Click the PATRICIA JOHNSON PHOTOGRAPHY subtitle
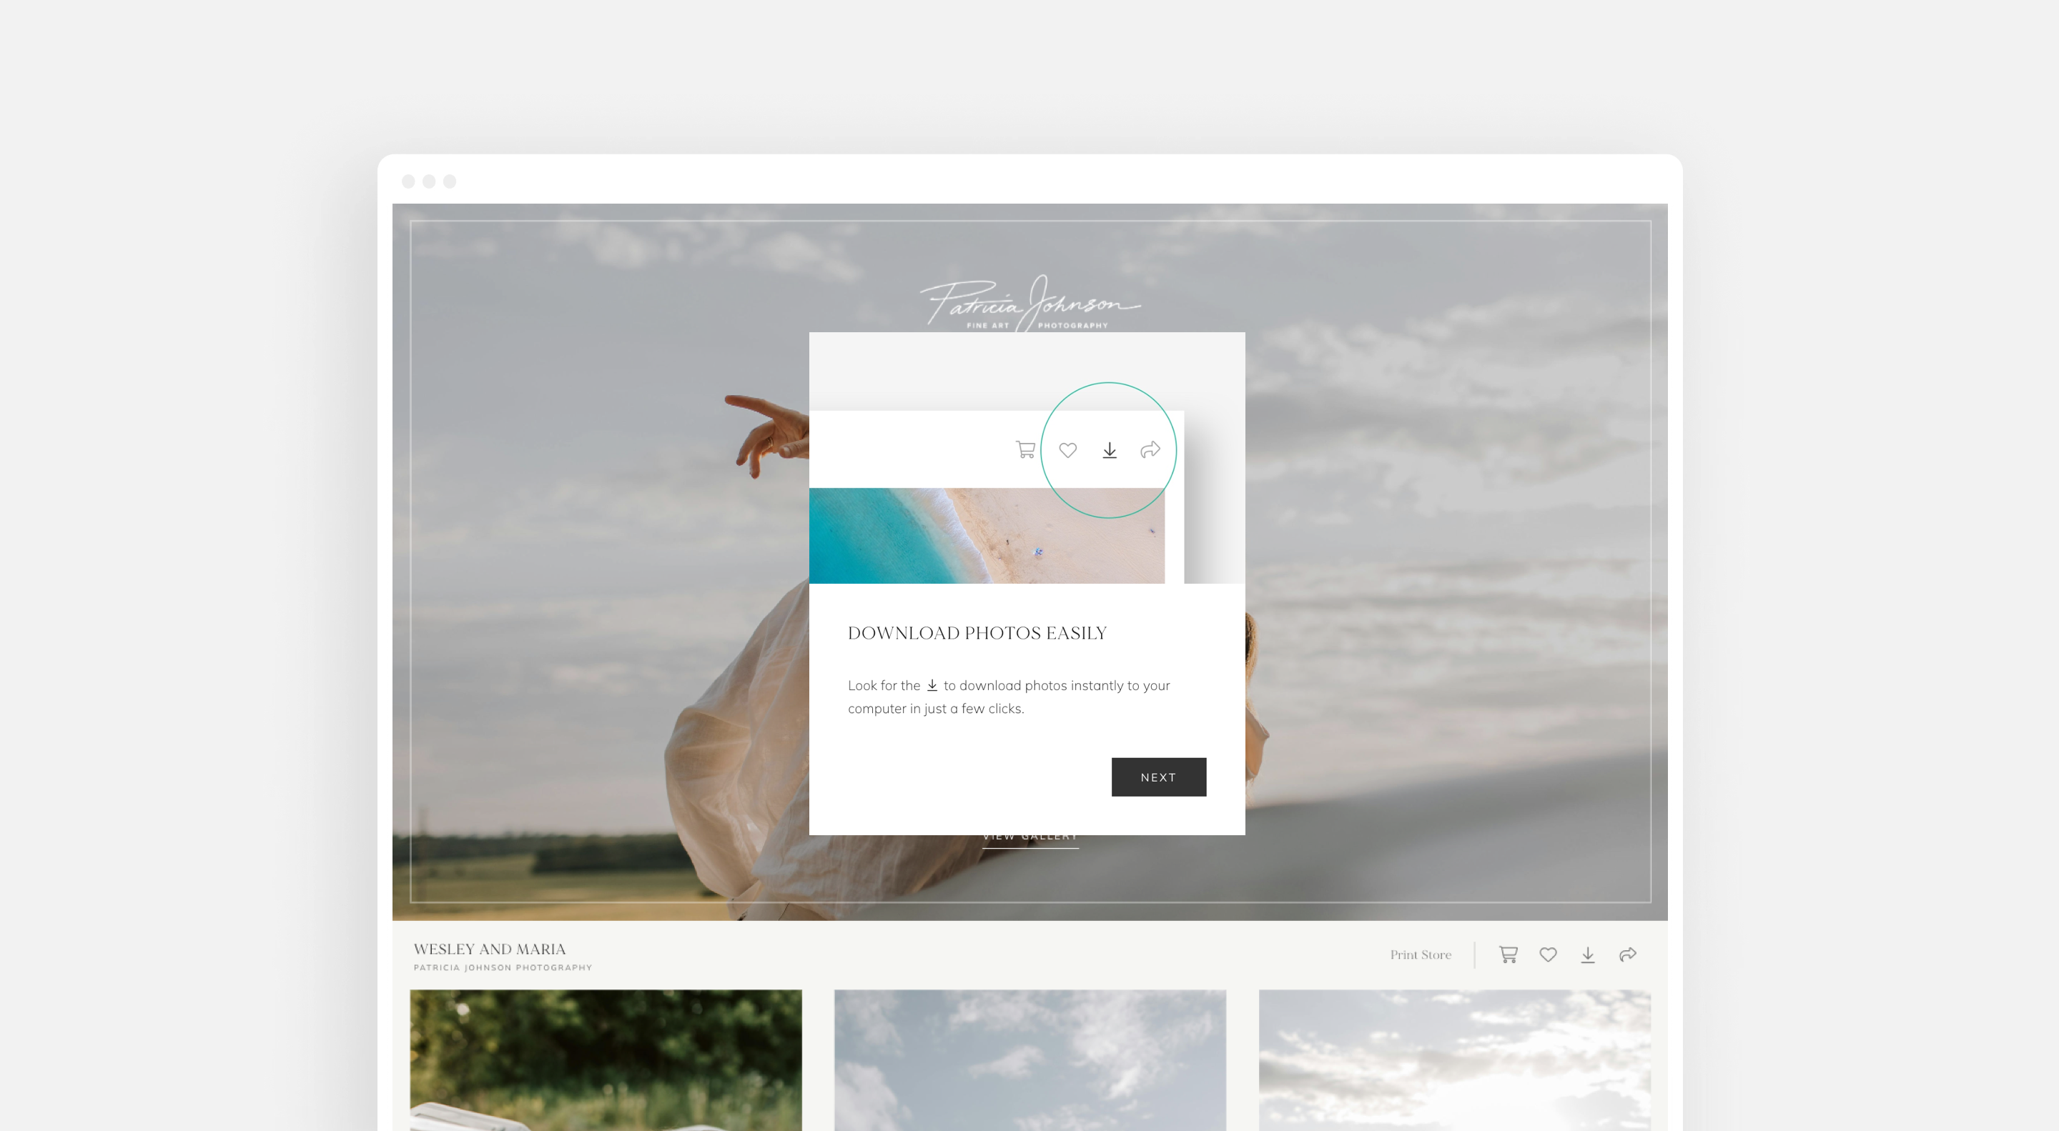2059x1131 pixels. [503, 967]
